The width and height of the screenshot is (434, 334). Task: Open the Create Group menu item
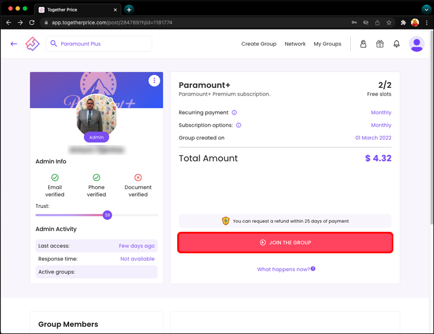click(259, 44)
